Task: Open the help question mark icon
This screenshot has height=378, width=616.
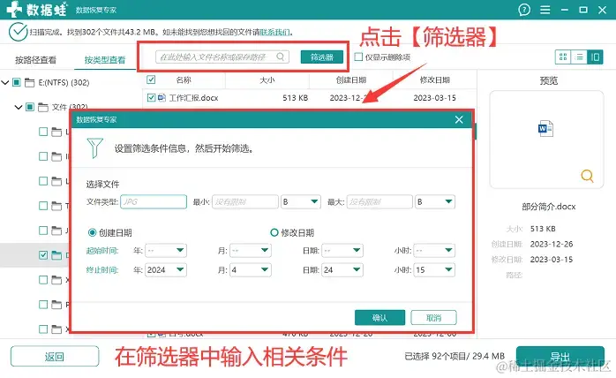Action: pos(524,10)
